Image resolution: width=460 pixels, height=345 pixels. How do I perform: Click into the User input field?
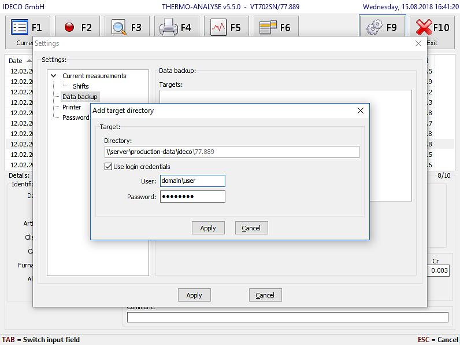point(192,181)
